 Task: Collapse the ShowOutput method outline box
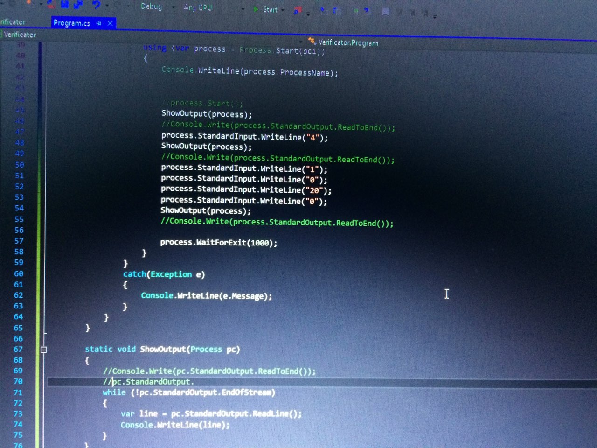pyautogui.click(x=43, y=349)
